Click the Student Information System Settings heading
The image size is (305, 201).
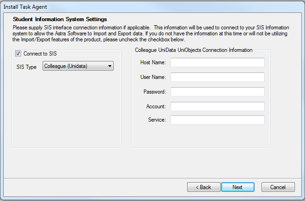pos(60,19)
